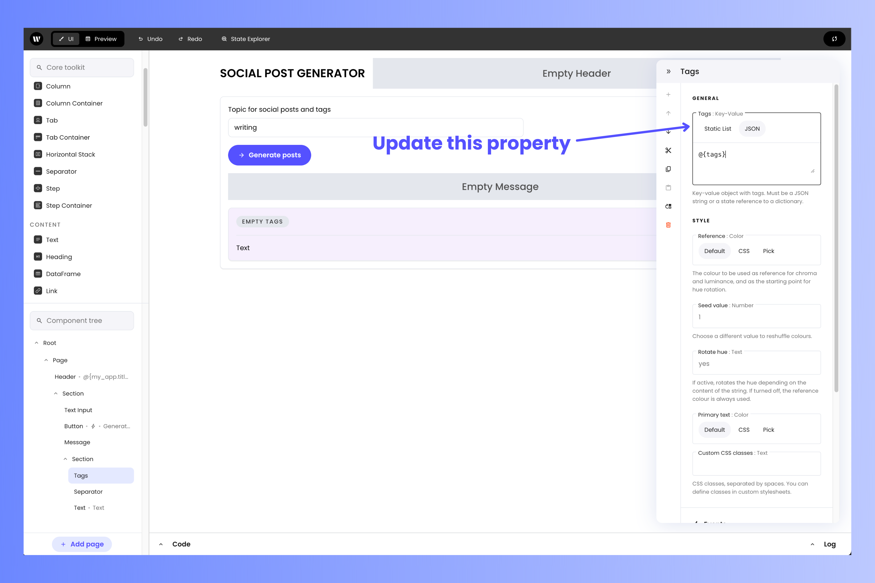Switch to the Preview tab
The width and height of the screenshot is (875, 583).
click(x=101, y=39)
